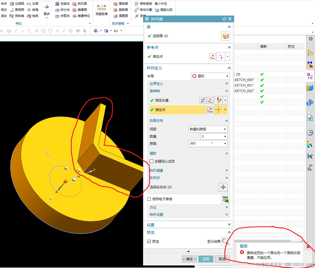Viewport: 315px width, 268px height.
Task: Click the select face cube icon
Action: click(225, 36)
